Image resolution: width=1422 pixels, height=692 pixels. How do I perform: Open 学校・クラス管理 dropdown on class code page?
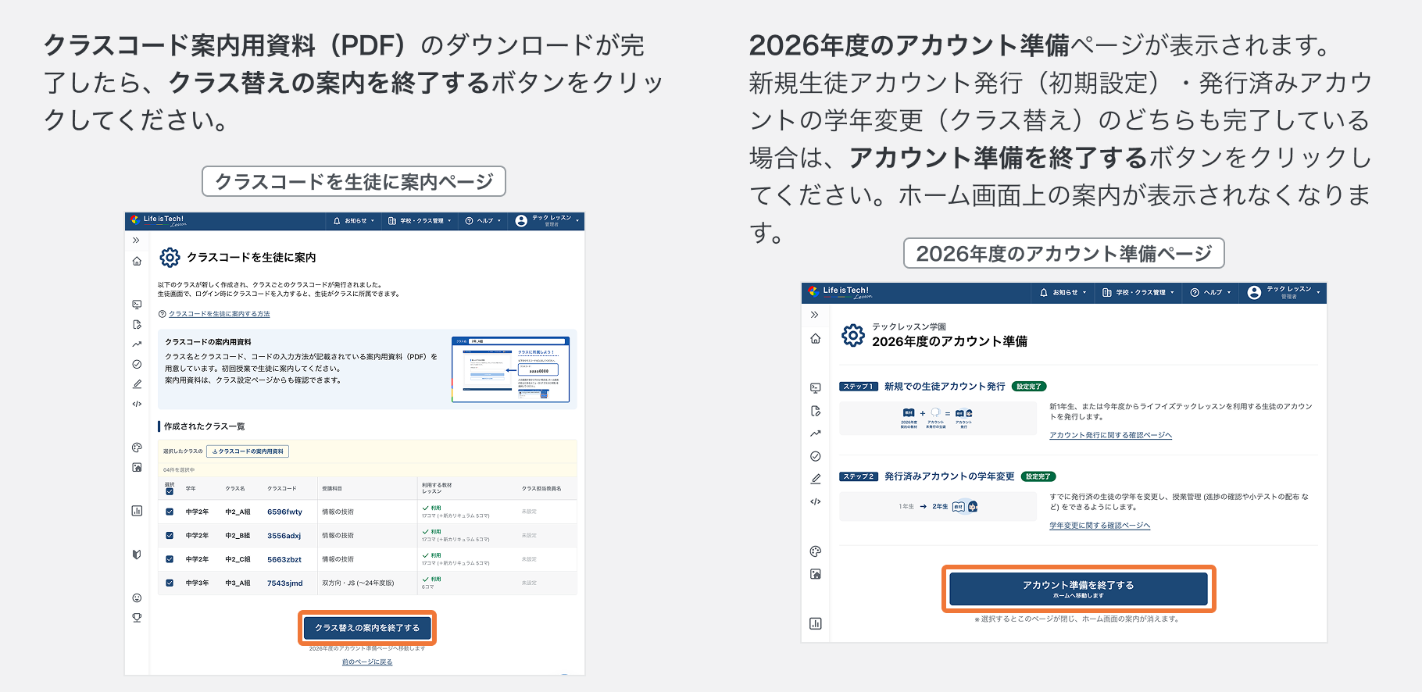point(420,221)
